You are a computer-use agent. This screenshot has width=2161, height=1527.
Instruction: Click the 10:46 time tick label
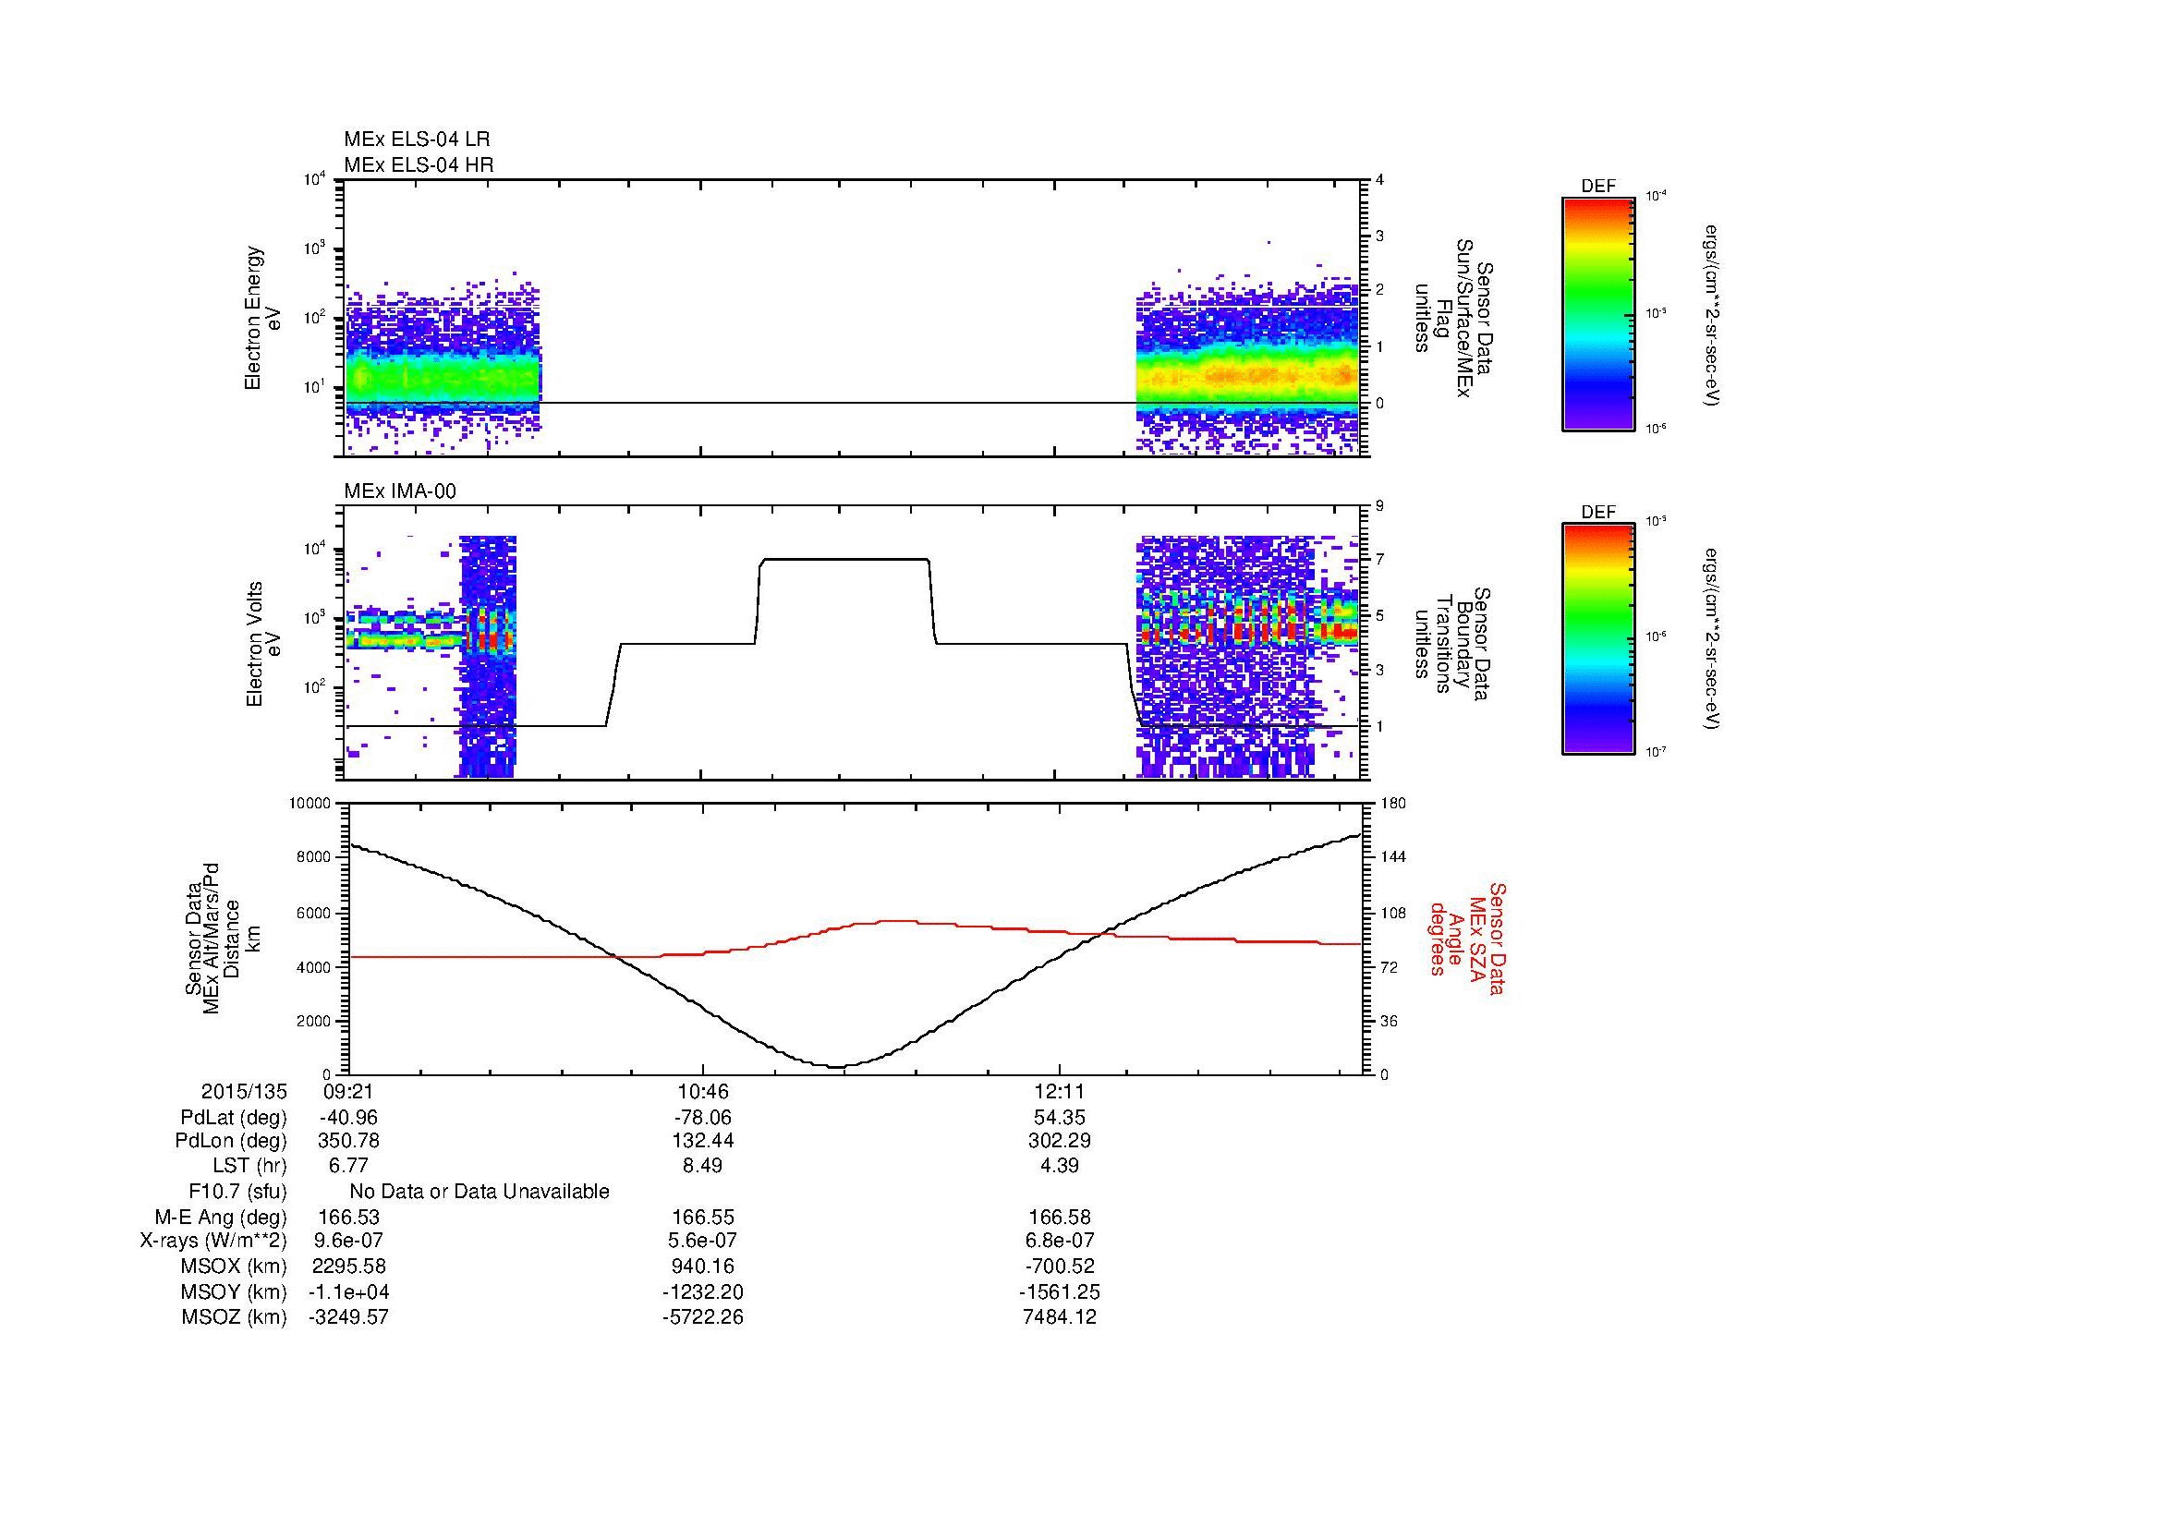click(703, 1091)
